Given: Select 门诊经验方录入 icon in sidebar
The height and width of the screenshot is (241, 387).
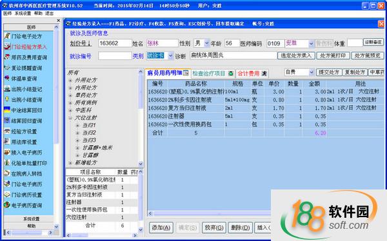Looking at the screenshot, I should (7, 46).
